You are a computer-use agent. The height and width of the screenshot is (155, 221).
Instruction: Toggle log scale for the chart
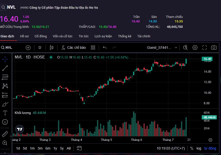[x=199, y=148]
